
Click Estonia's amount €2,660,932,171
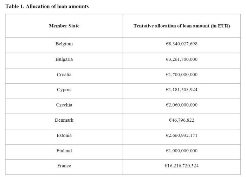[x=182, y=135]
